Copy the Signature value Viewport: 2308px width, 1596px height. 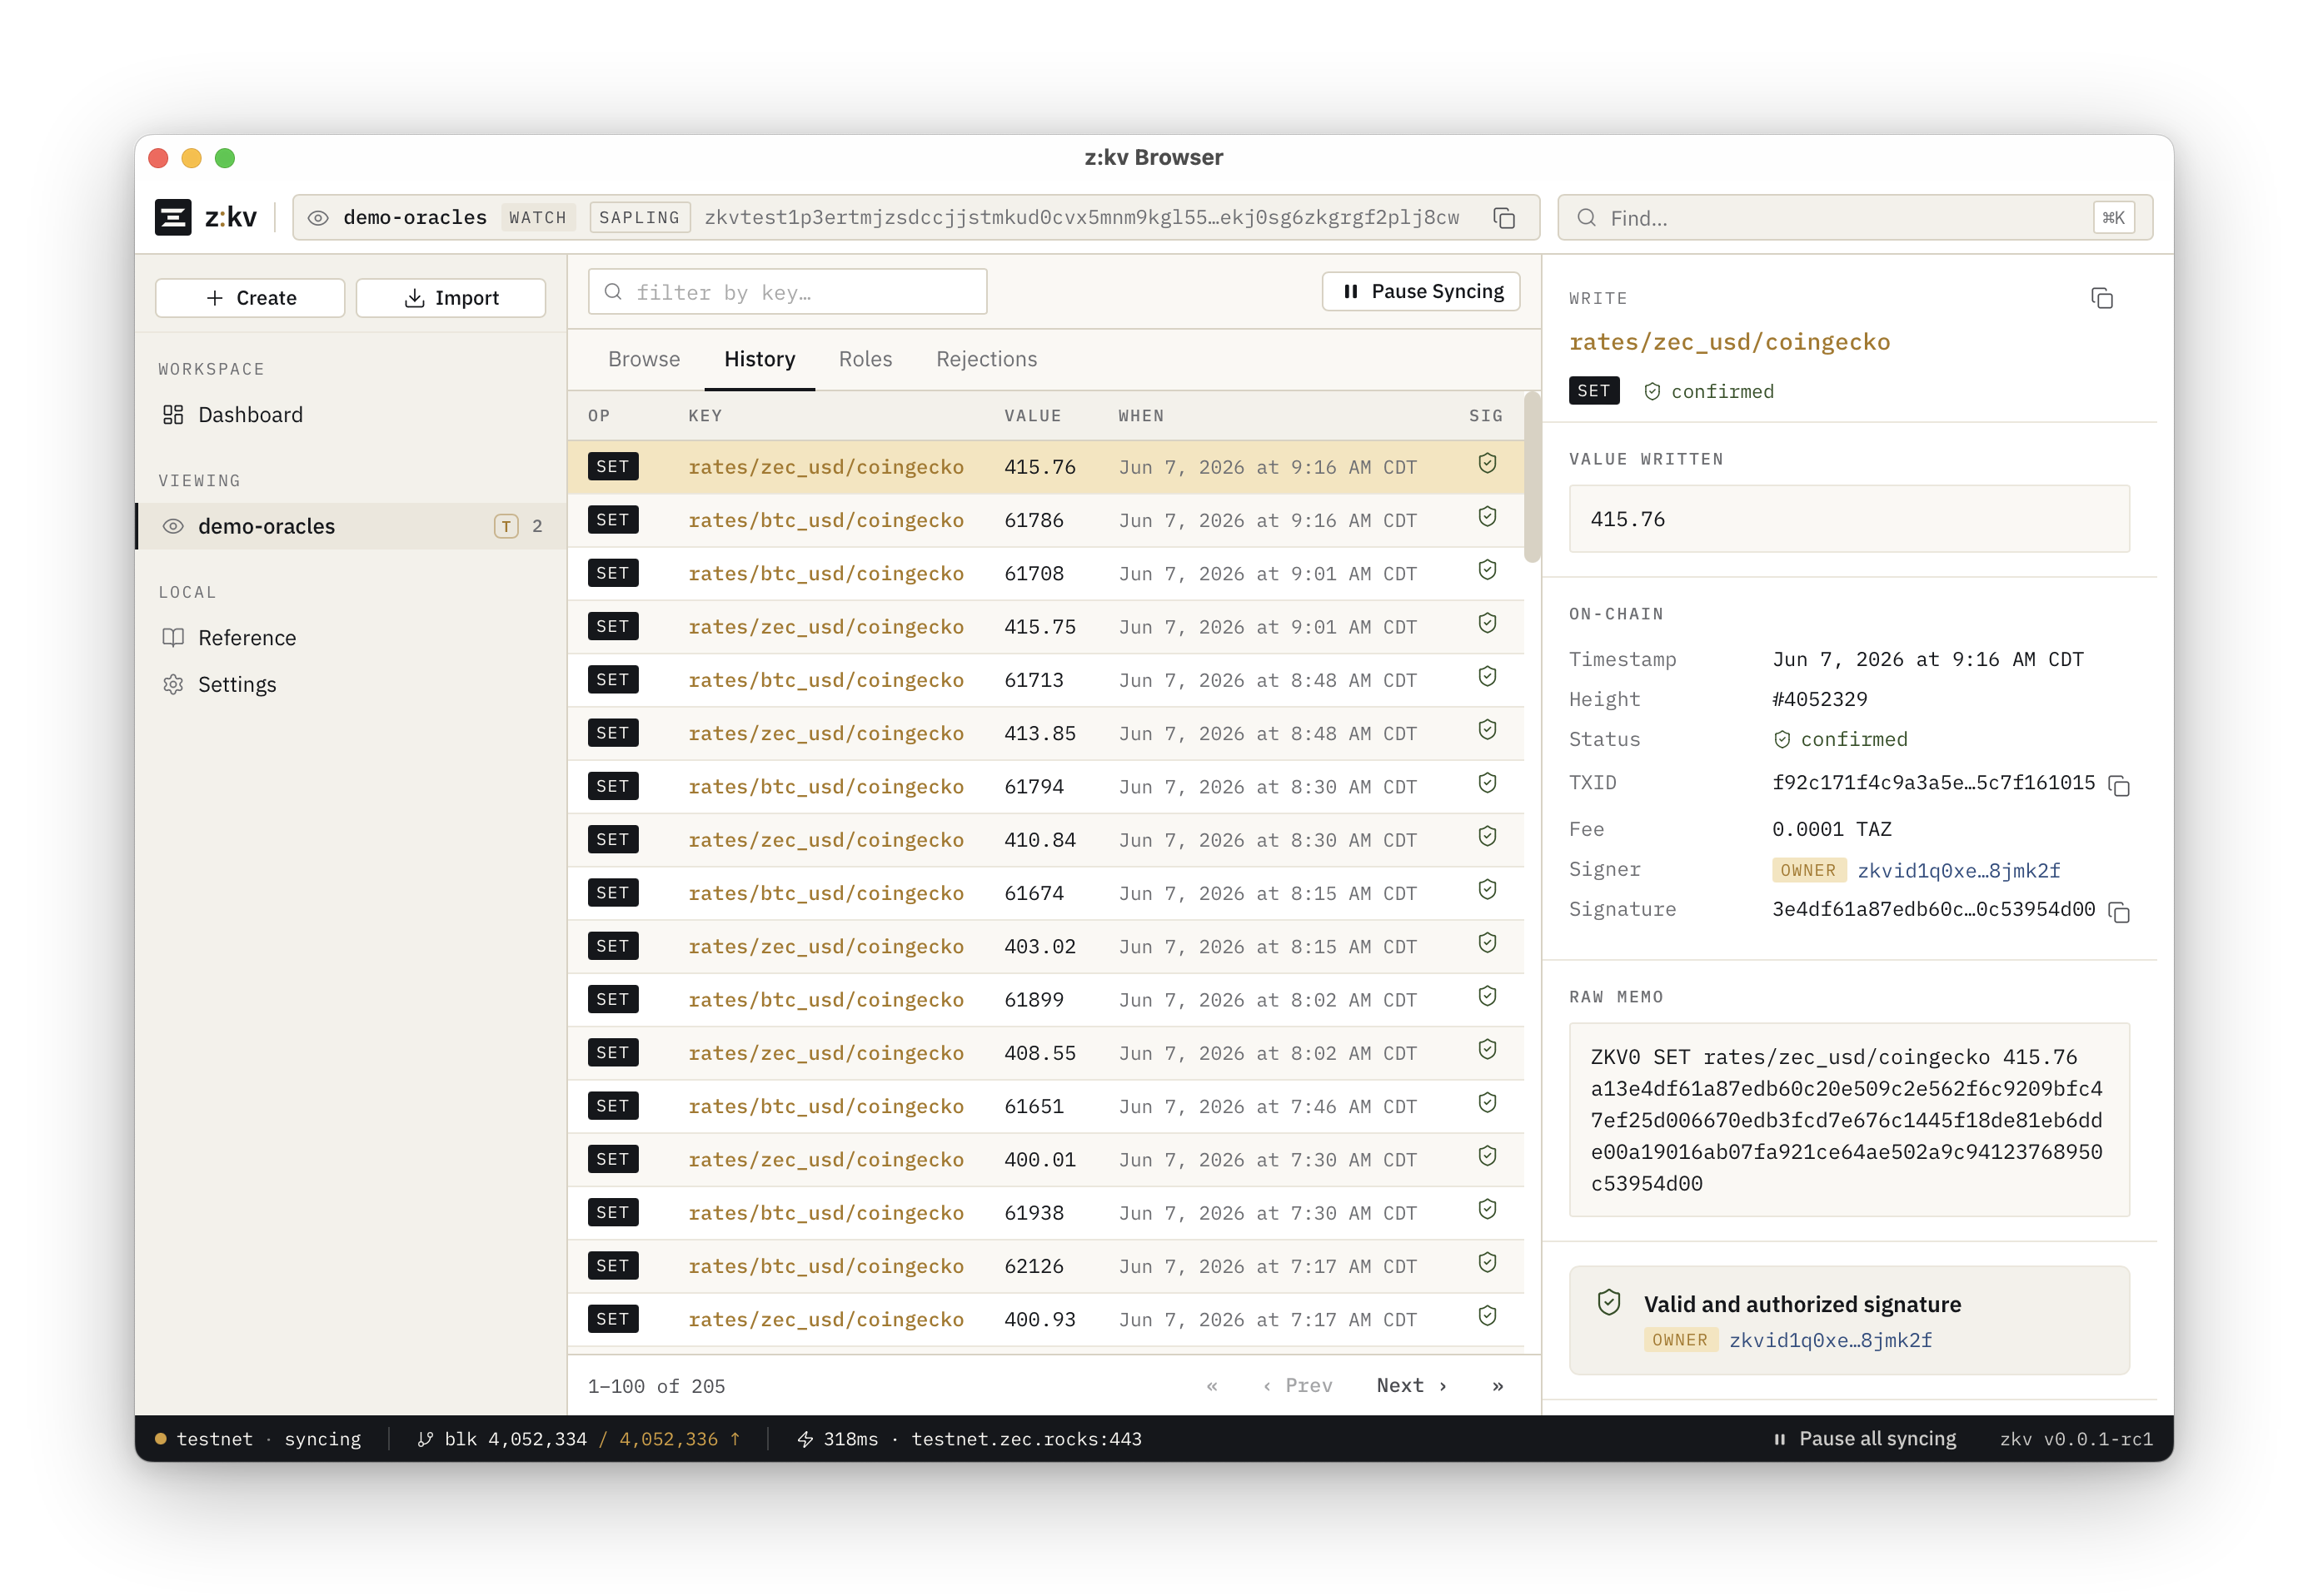[2118, 911]
